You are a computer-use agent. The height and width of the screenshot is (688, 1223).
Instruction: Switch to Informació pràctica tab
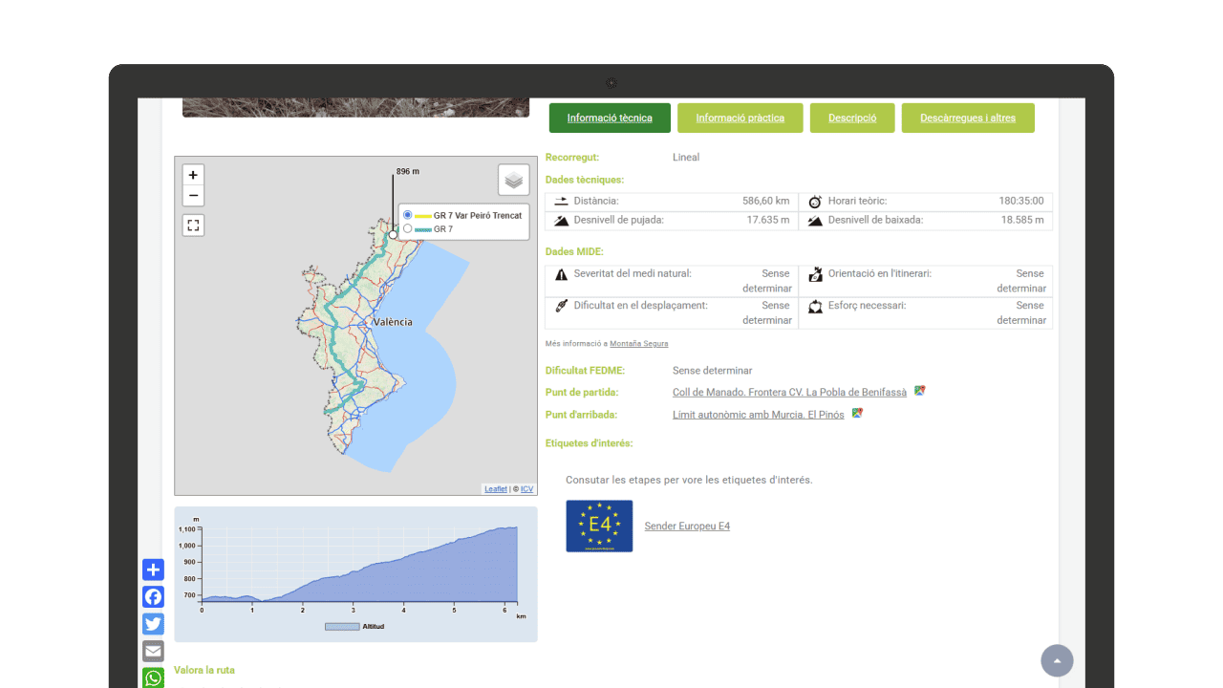tap(740, 118)
